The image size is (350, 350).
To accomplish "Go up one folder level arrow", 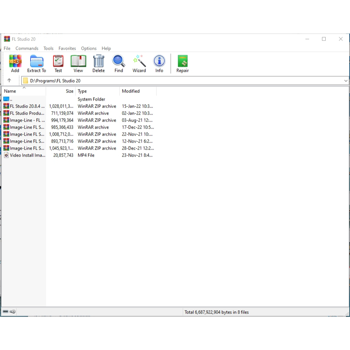I will click(x=9, y=80).
